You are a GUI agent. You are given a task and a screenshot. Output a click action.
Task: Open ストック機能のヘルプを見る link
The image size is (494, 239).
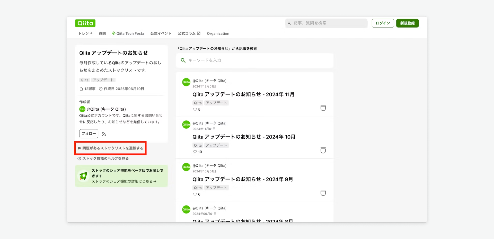[103, 158]
